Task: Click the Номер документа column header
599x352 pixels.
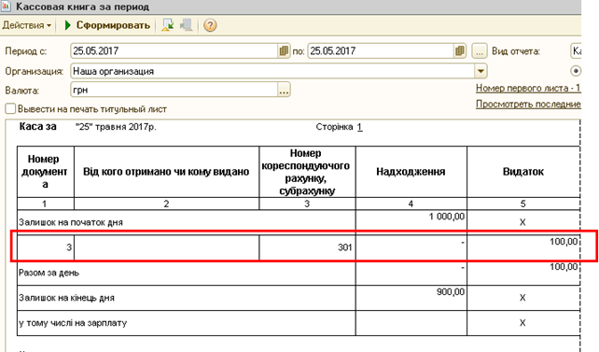Action: click(x=45, y=172)
